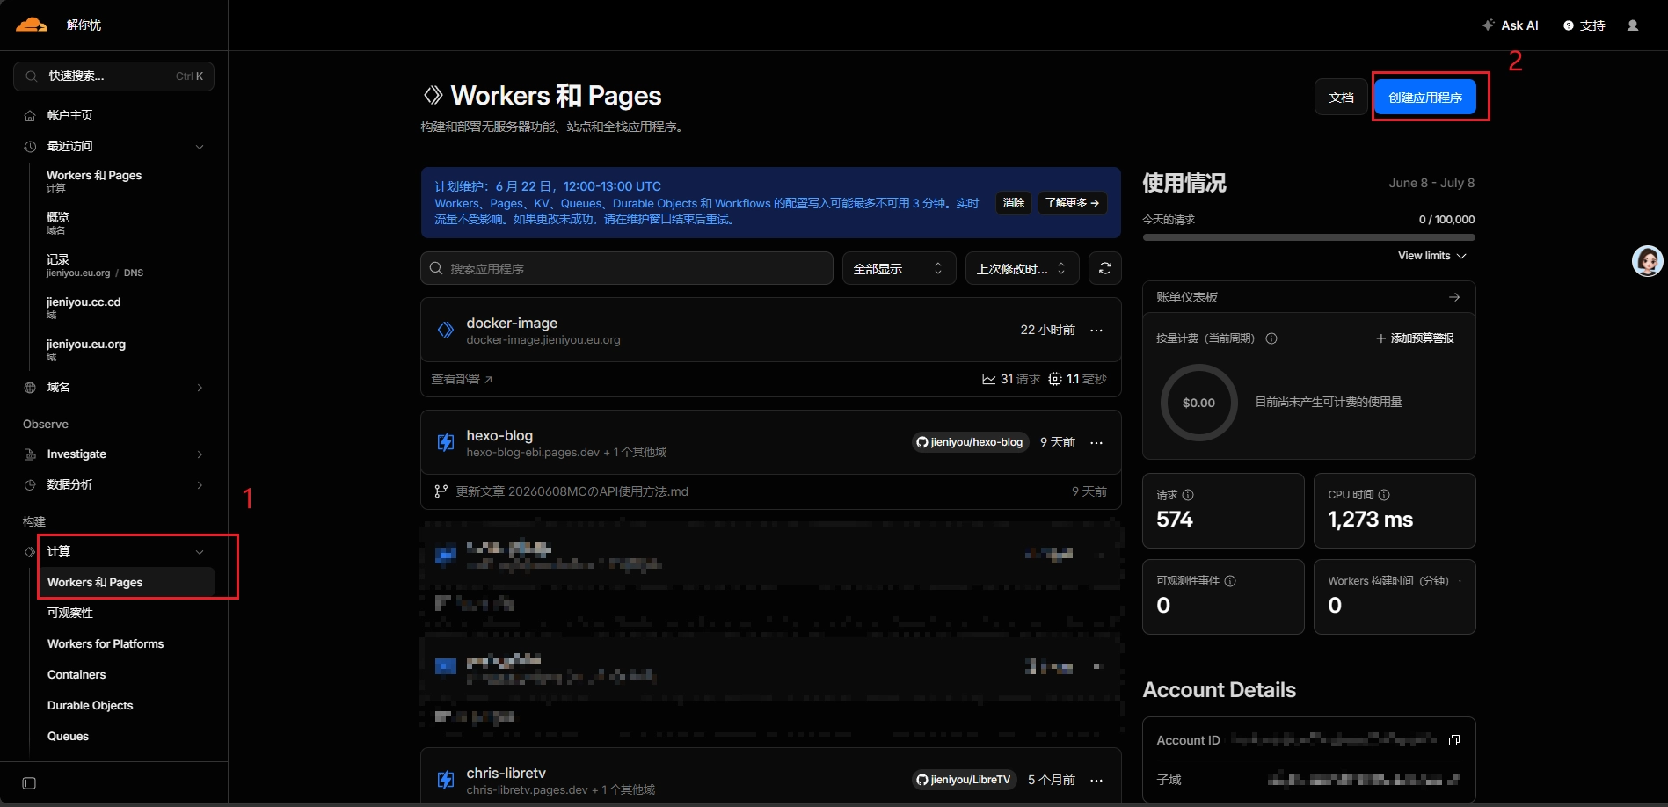The height and width of the screenshot is (807, 1668).
Task: Open 账单仪表板 billing dashboard arrow
Action: [1454, 297]
